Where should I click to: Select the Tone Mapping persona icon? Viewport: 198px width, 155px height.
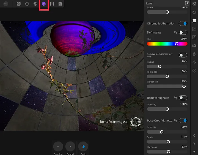52,4
